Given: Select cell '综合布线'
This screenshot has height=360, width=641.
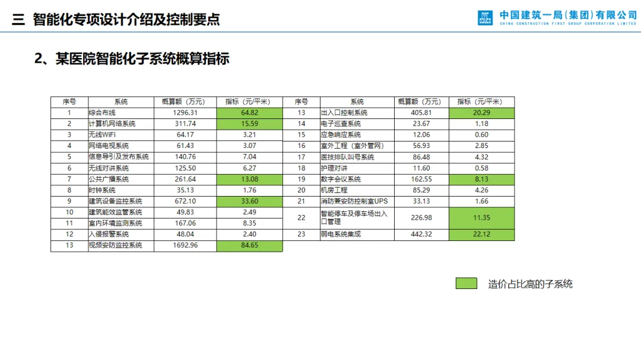Looking at the screenshot, I should pos(121,113).
